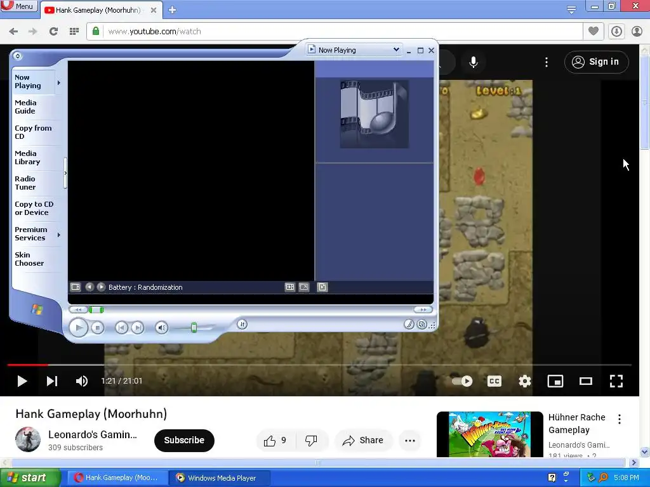
Task: Switch YouTube to theater mode
Action: 586,381
